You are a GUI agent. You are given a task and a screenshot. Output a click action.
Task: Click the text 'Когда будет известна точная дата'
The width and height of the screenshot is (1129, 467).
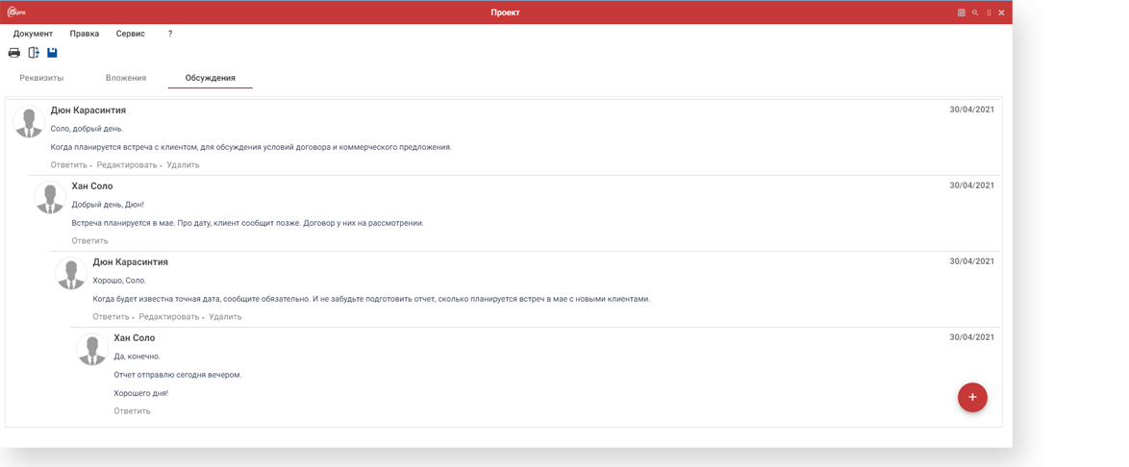[156, 299]
